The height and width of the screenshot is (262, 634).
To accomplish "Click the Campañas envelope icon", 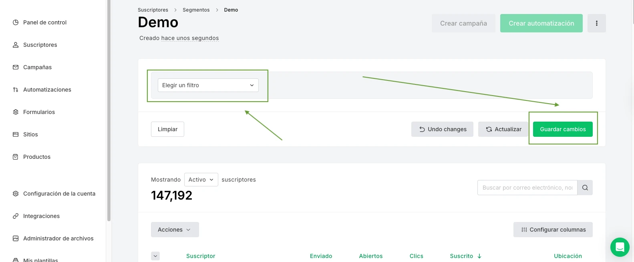I will coord(16,67).
